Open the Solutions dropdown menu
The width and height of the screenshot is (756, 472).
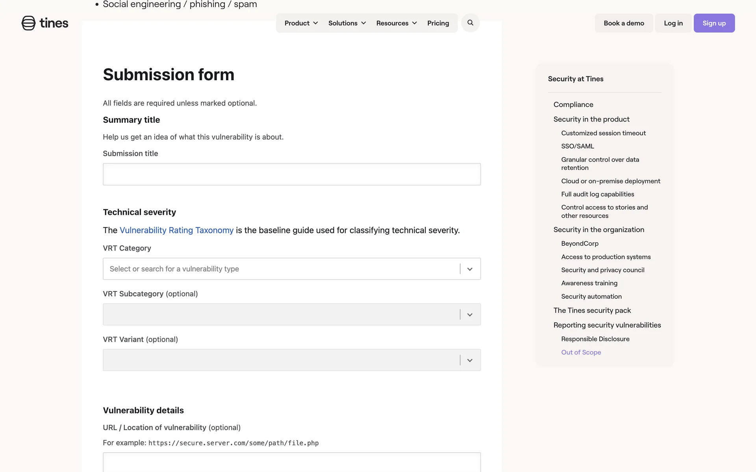(x=347, y=23)
